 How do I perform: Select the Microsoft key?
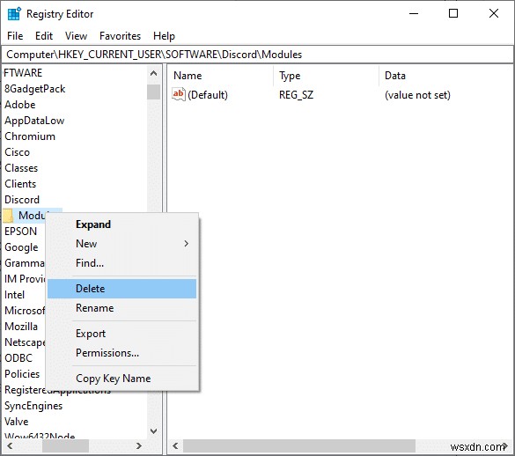[x=25, y=311]
